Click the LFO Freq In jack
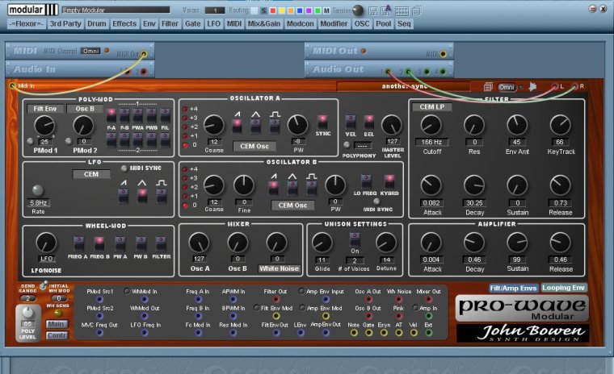This screenshot has width=614, height=374. click(145, 333)
